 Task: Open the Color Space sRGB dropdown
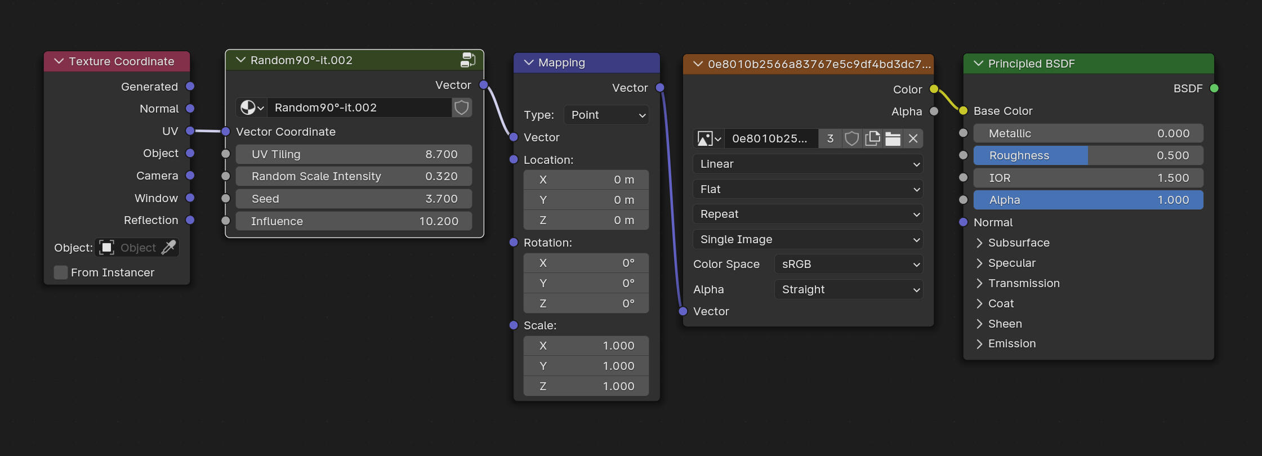coord(848,264)
